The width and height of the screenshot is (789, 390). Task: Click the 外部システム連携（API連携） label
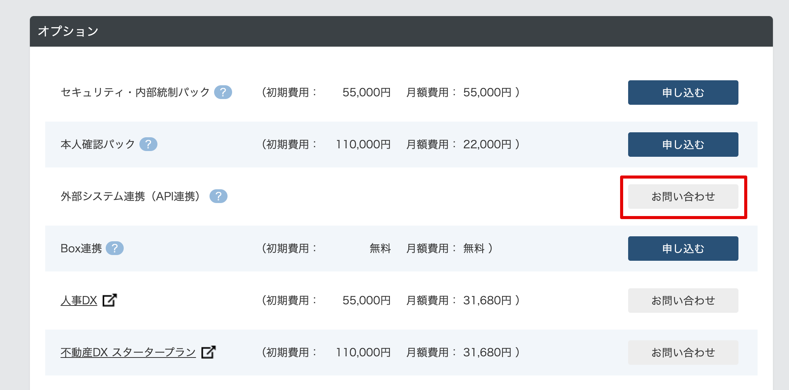(130, 197)
